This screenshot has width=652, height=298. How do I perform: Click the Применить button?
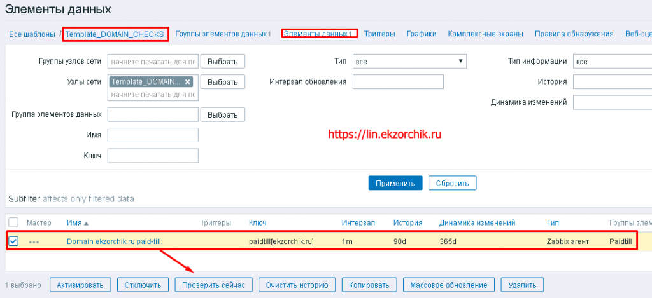[395, 183]
